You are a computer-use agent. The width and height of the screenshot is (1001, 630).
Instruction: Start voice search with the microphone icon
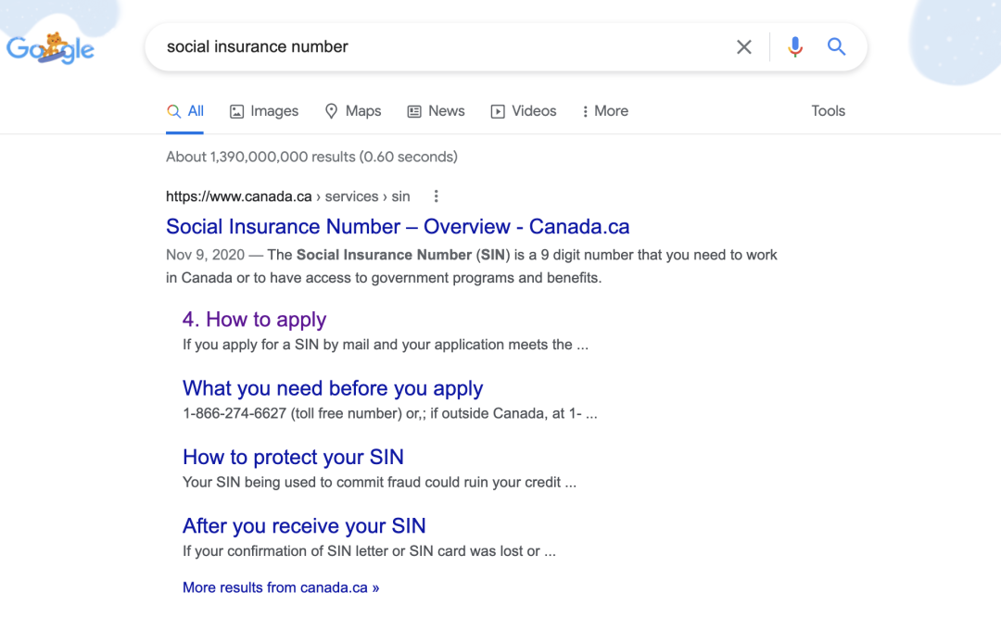[x=795, y=46]
